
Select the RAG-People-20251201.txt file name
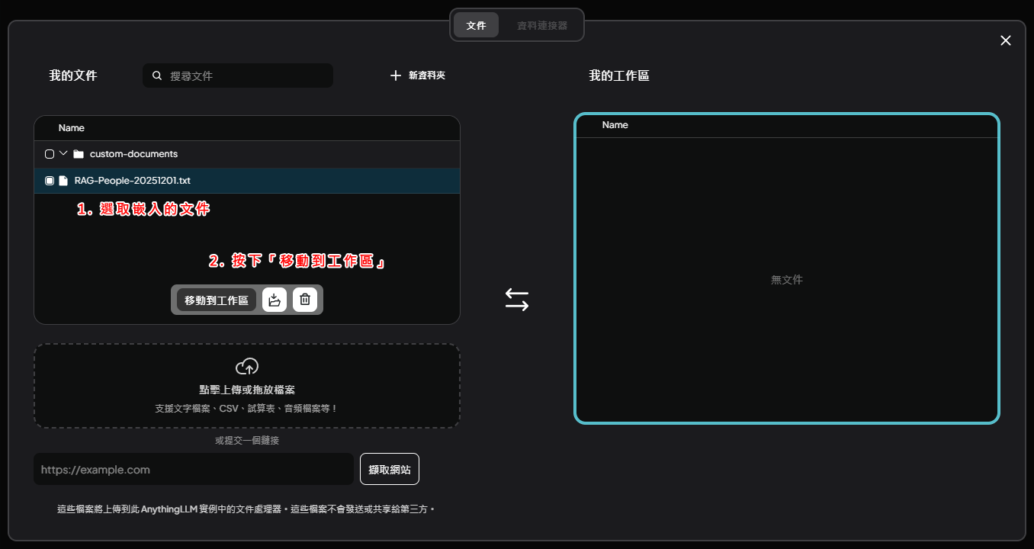tap(133, 181)
